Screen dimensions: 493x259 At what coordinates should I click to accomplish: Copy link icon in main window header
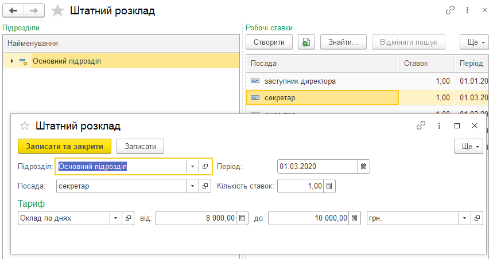tap(450, 10)
